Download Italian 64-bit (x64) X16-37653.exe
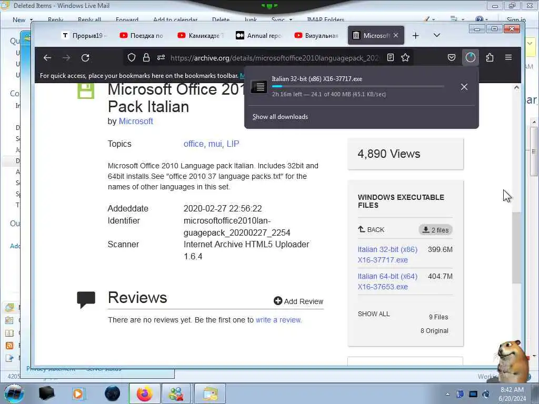Viewport: 539px width, 404px height. point(387,281)
